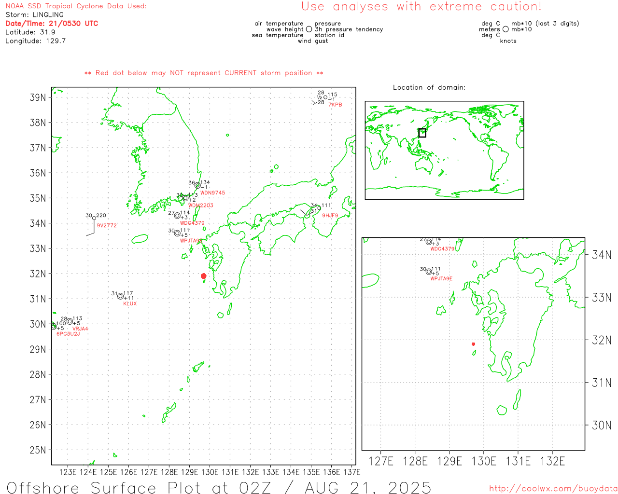Click the red station label 6PG3U2J

click(x=68, y=334)
